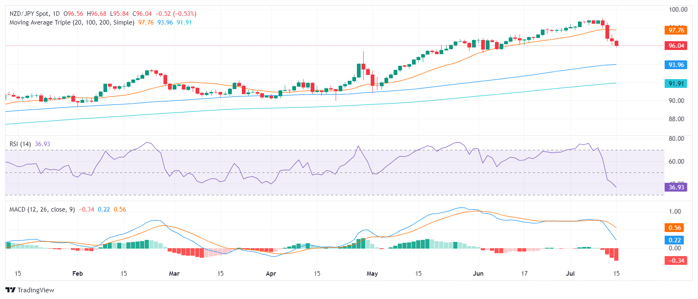Click the TradingView brand text link
Viewport: 698px width, 299px height.
click(36, 290)
